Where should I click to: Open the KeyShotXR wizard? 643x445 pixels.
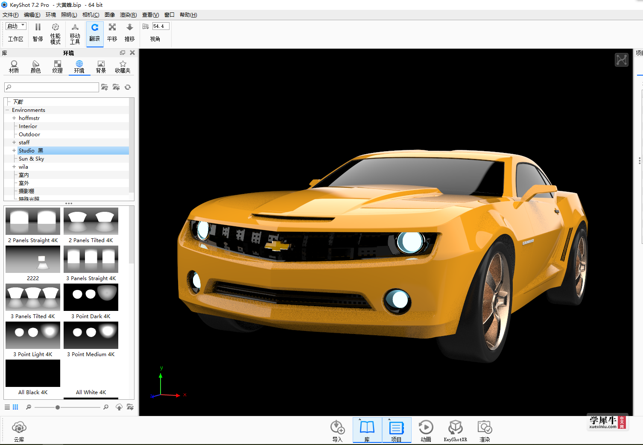click(x=456, y=431)
